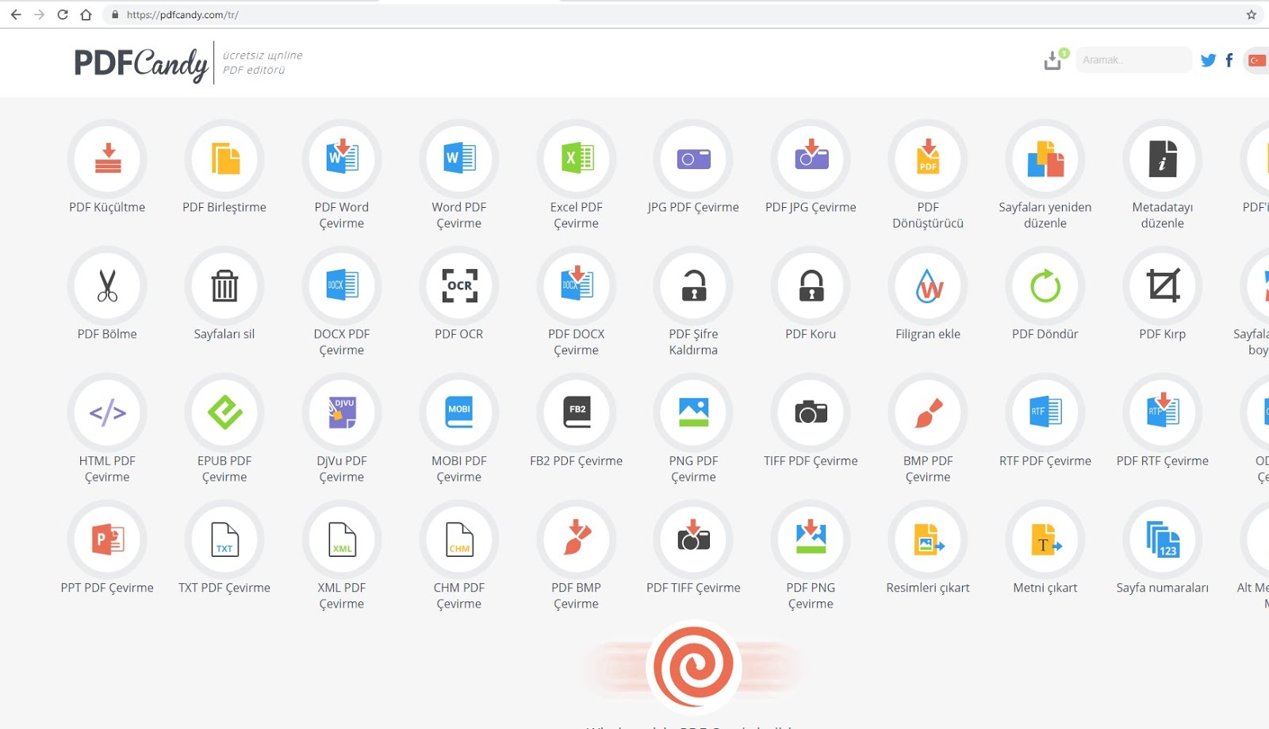Click the orange spiral candy logo

tap(694, 666)
